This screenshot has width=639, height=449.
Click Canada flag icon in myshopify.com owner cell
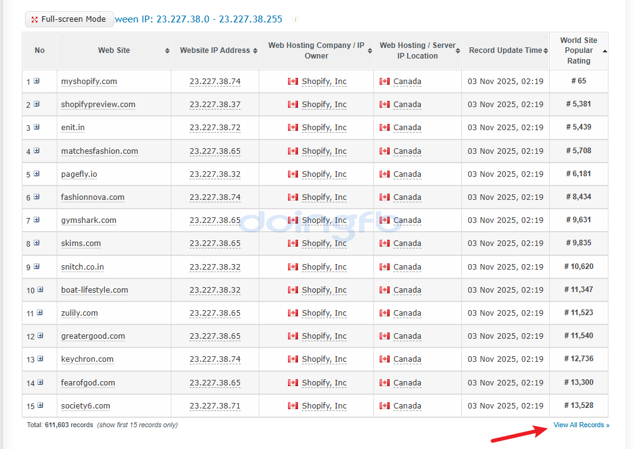pyautogui.click(x=293, y=82)
